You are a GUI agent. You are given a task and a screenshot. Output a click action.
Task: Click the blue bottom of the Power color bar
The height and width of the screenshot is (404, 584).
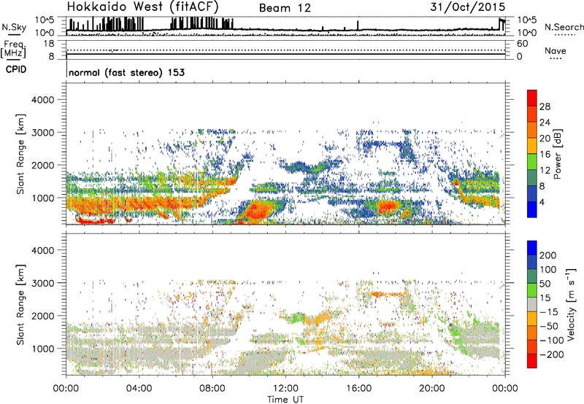[532, 209]
